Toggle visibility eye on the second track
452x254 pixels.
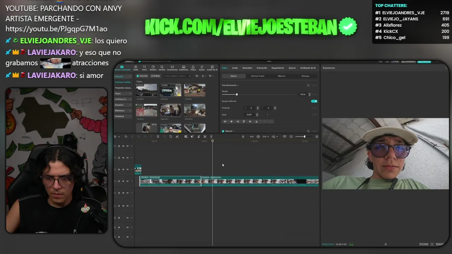(123, 158)
